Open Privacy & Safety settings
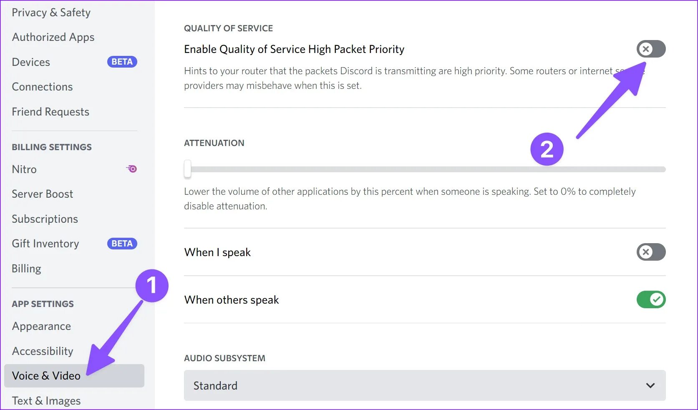This screenshot has height=410, width=698. point(51,13)
